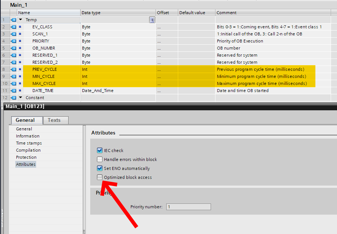Select the Attributes properties page
Viewport: 337px width, 234px height.
point(26,164)
